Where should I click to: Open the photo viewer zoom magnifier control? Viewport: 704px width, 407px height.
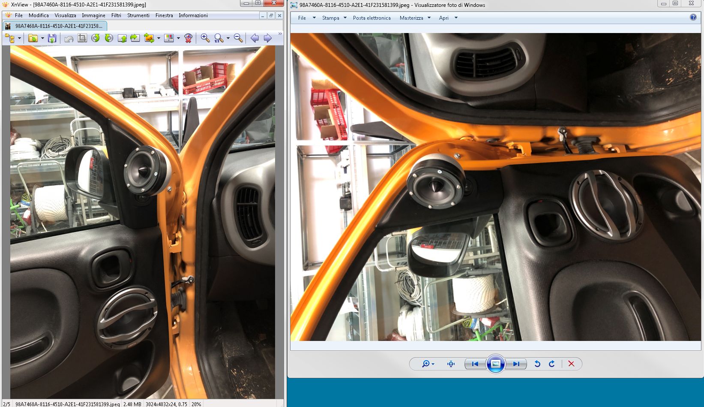coord(428,364)
